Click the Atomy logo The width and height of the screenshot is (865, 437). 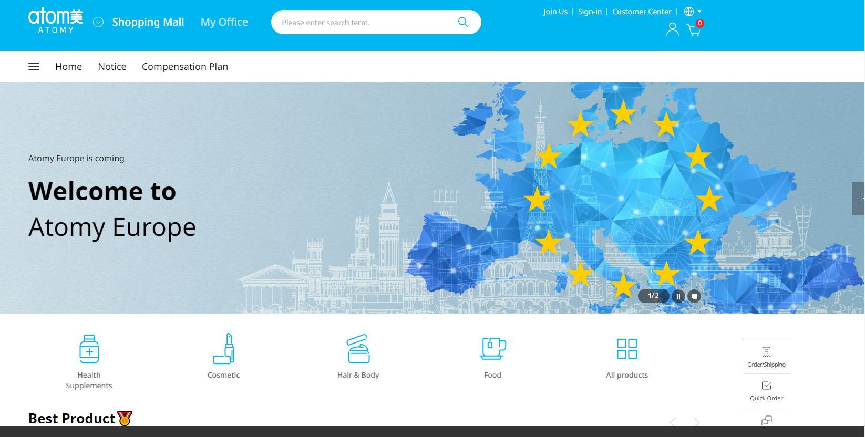click(x=55, y=21)
